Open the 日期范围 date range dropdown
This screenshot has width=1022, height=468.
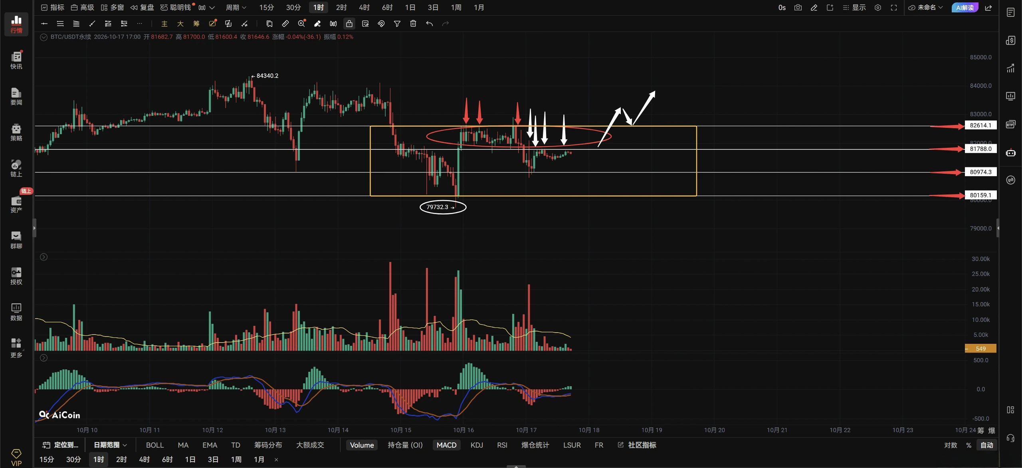[x=110, y=445]
